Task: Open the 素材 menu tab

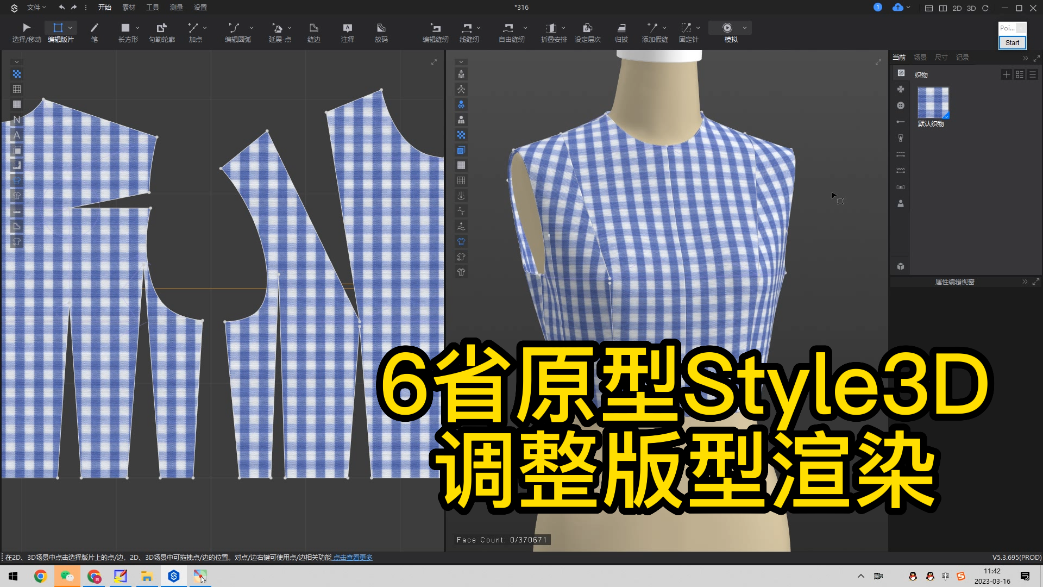Action: coord(129,8)
